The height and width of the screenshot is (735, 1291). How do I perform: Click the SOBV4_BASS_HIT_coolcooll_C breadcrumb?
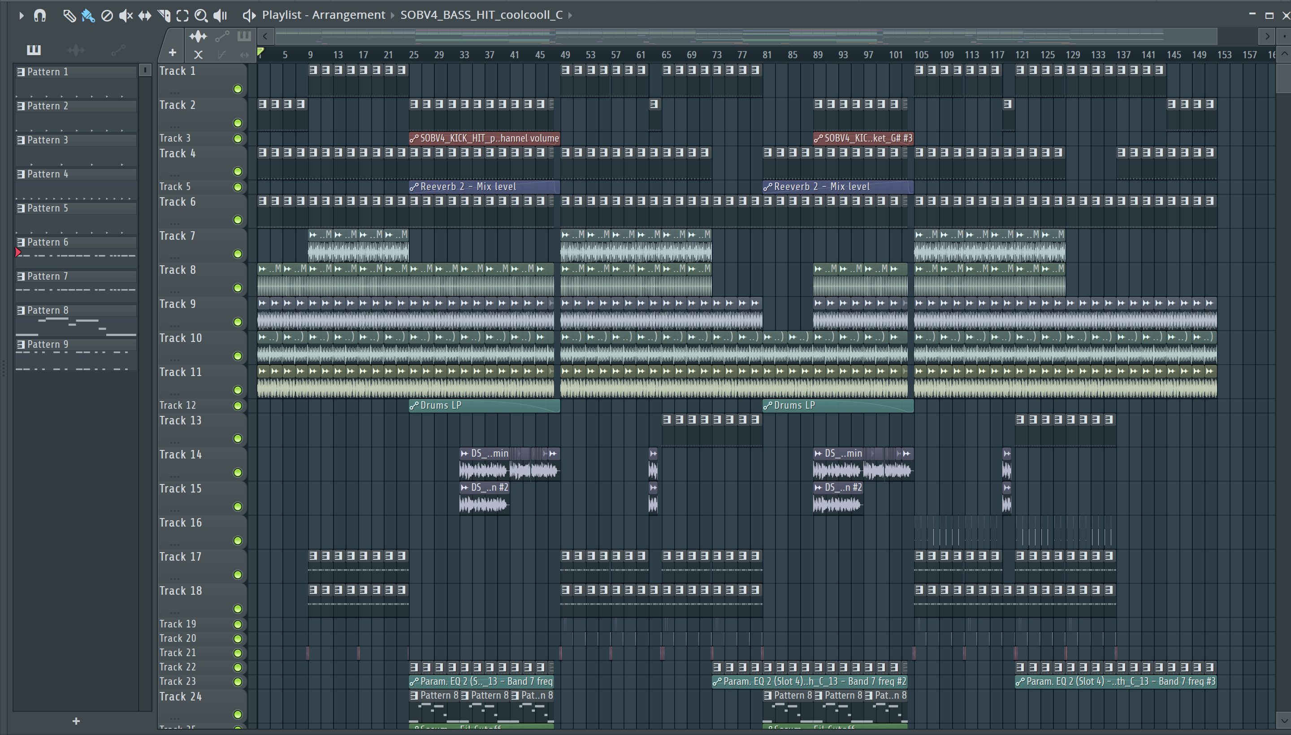tap(482, 15)
